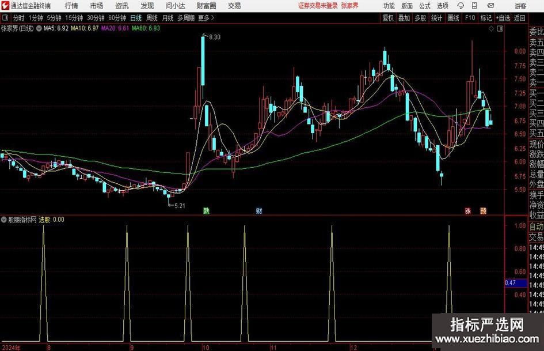544x351 pixels.
Task: Expand the main chart indicator dropdown arrow
Action: (39, 28)
